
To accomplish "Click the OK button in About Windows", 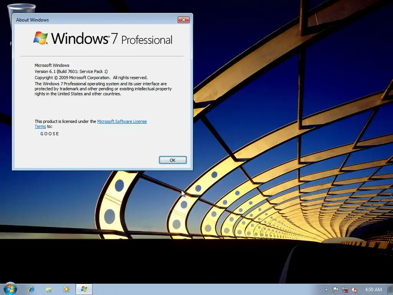I will pyautogui.click(x=173, y=160).
